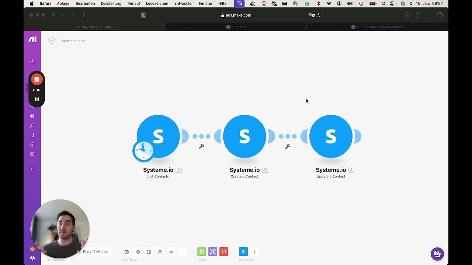
Task: Open the purple chat assistant button
Action: (x=437, y=254)
